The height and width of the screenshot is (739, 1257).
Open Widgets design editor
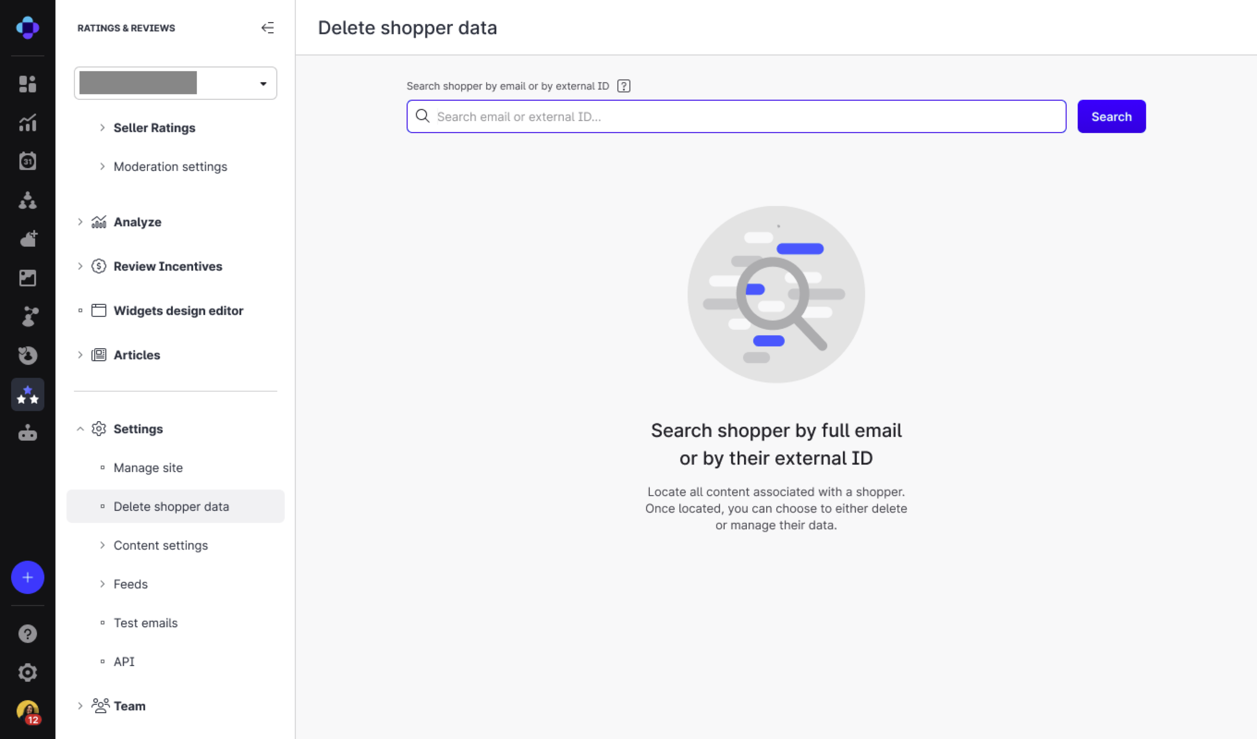click(178, 311)
